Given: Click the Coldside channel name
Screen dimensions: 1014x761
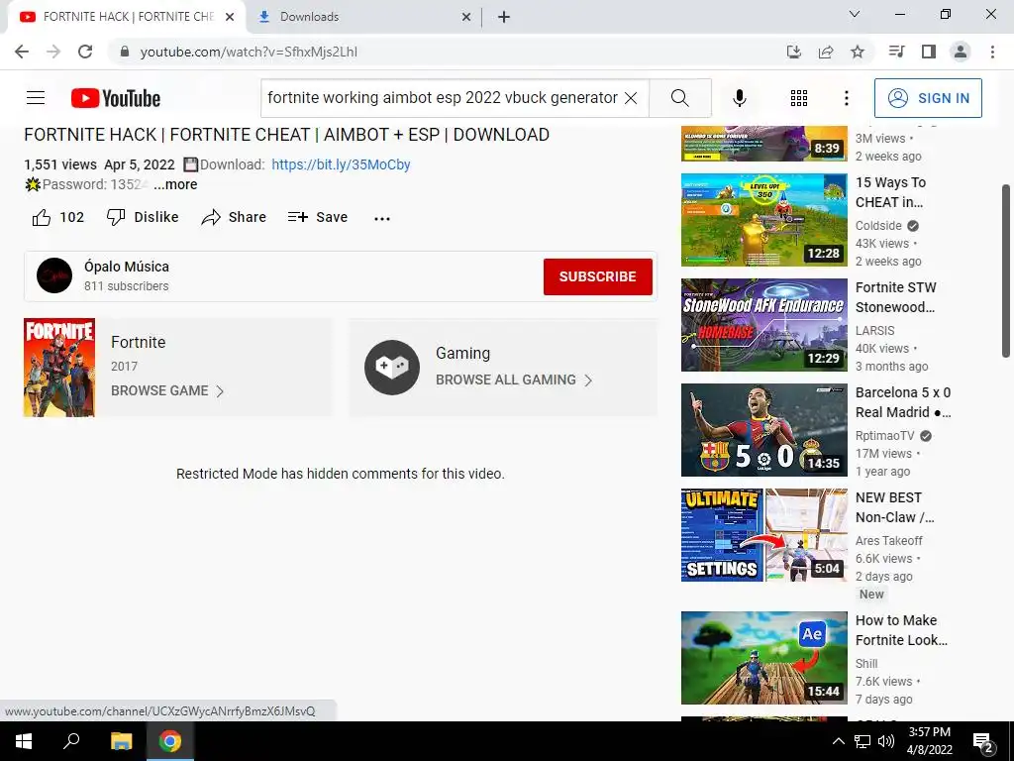Looking at the screenshot, I should (x=878, y=226).
